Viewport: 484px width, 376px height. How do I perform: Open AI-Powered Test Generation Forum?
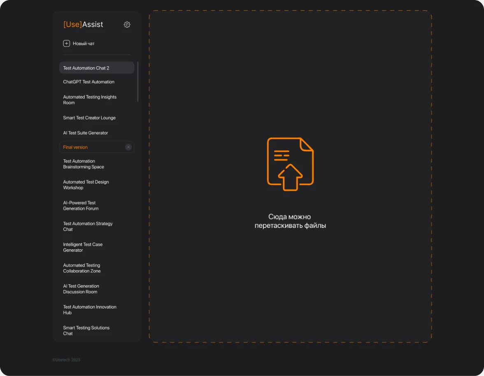point(81,205)
